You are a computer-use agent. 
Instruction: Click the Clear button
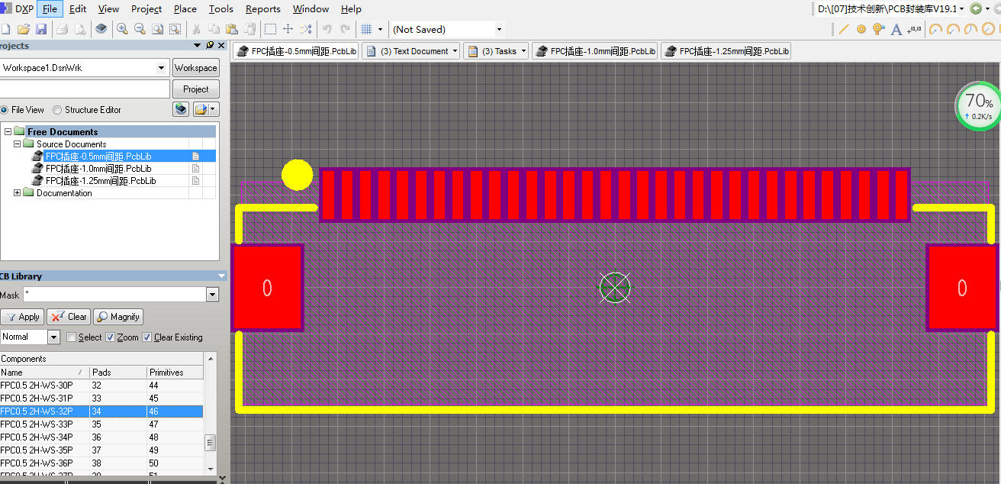(x=69, y=316)
